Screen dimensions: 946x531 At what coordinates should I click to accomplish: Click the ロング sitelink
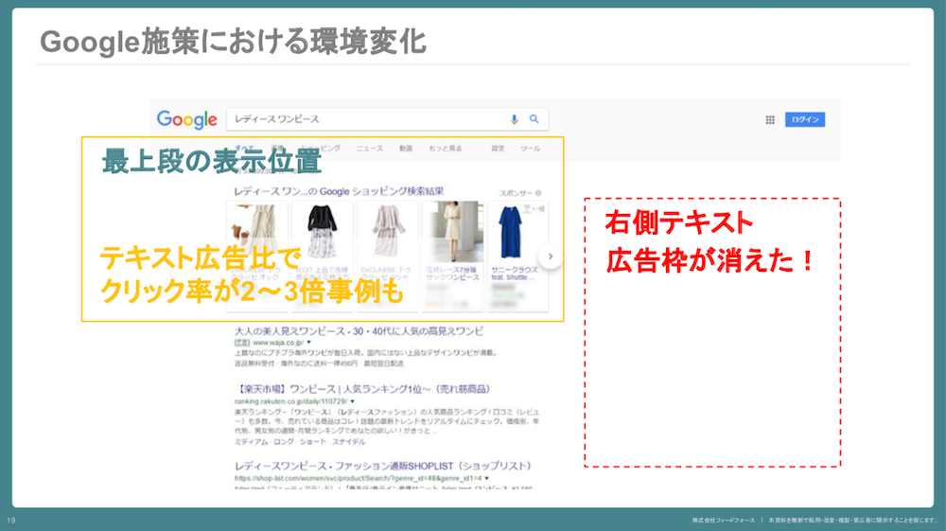pyautogui.click(x=284, y=442)
